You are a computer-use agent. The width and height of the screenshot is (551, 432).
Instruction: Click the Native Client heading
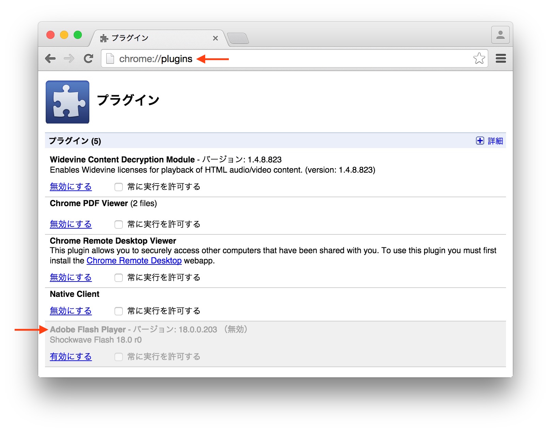coord(74,294)
